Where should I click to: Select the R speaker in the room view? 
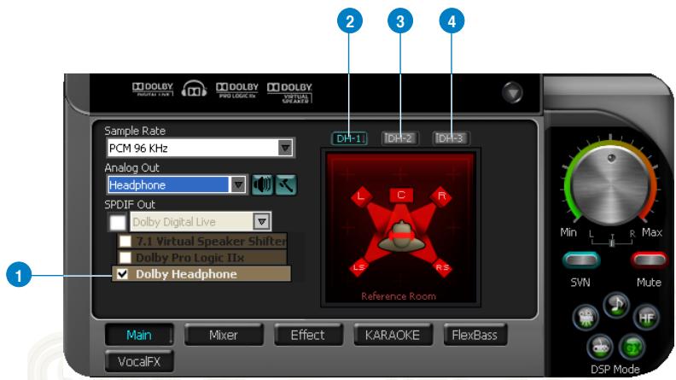(x=441, y=196)
